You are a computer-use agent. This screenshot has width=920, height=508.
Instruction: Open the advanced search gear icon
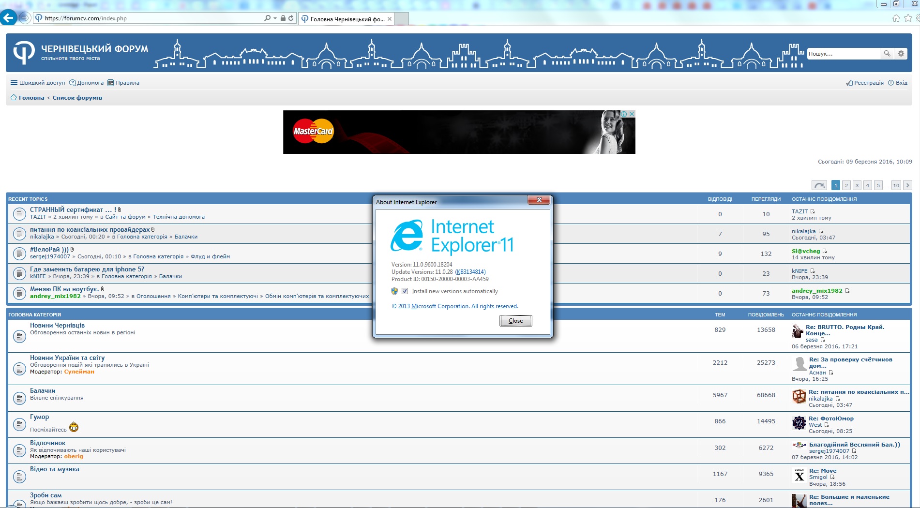(901, 54)
